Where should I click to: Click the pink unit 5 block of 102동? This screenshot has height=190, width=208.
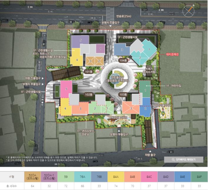[x=66, y=89]
